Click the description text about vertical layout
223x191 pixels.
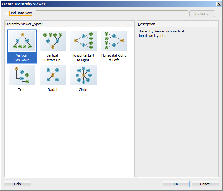coord(161,33)
